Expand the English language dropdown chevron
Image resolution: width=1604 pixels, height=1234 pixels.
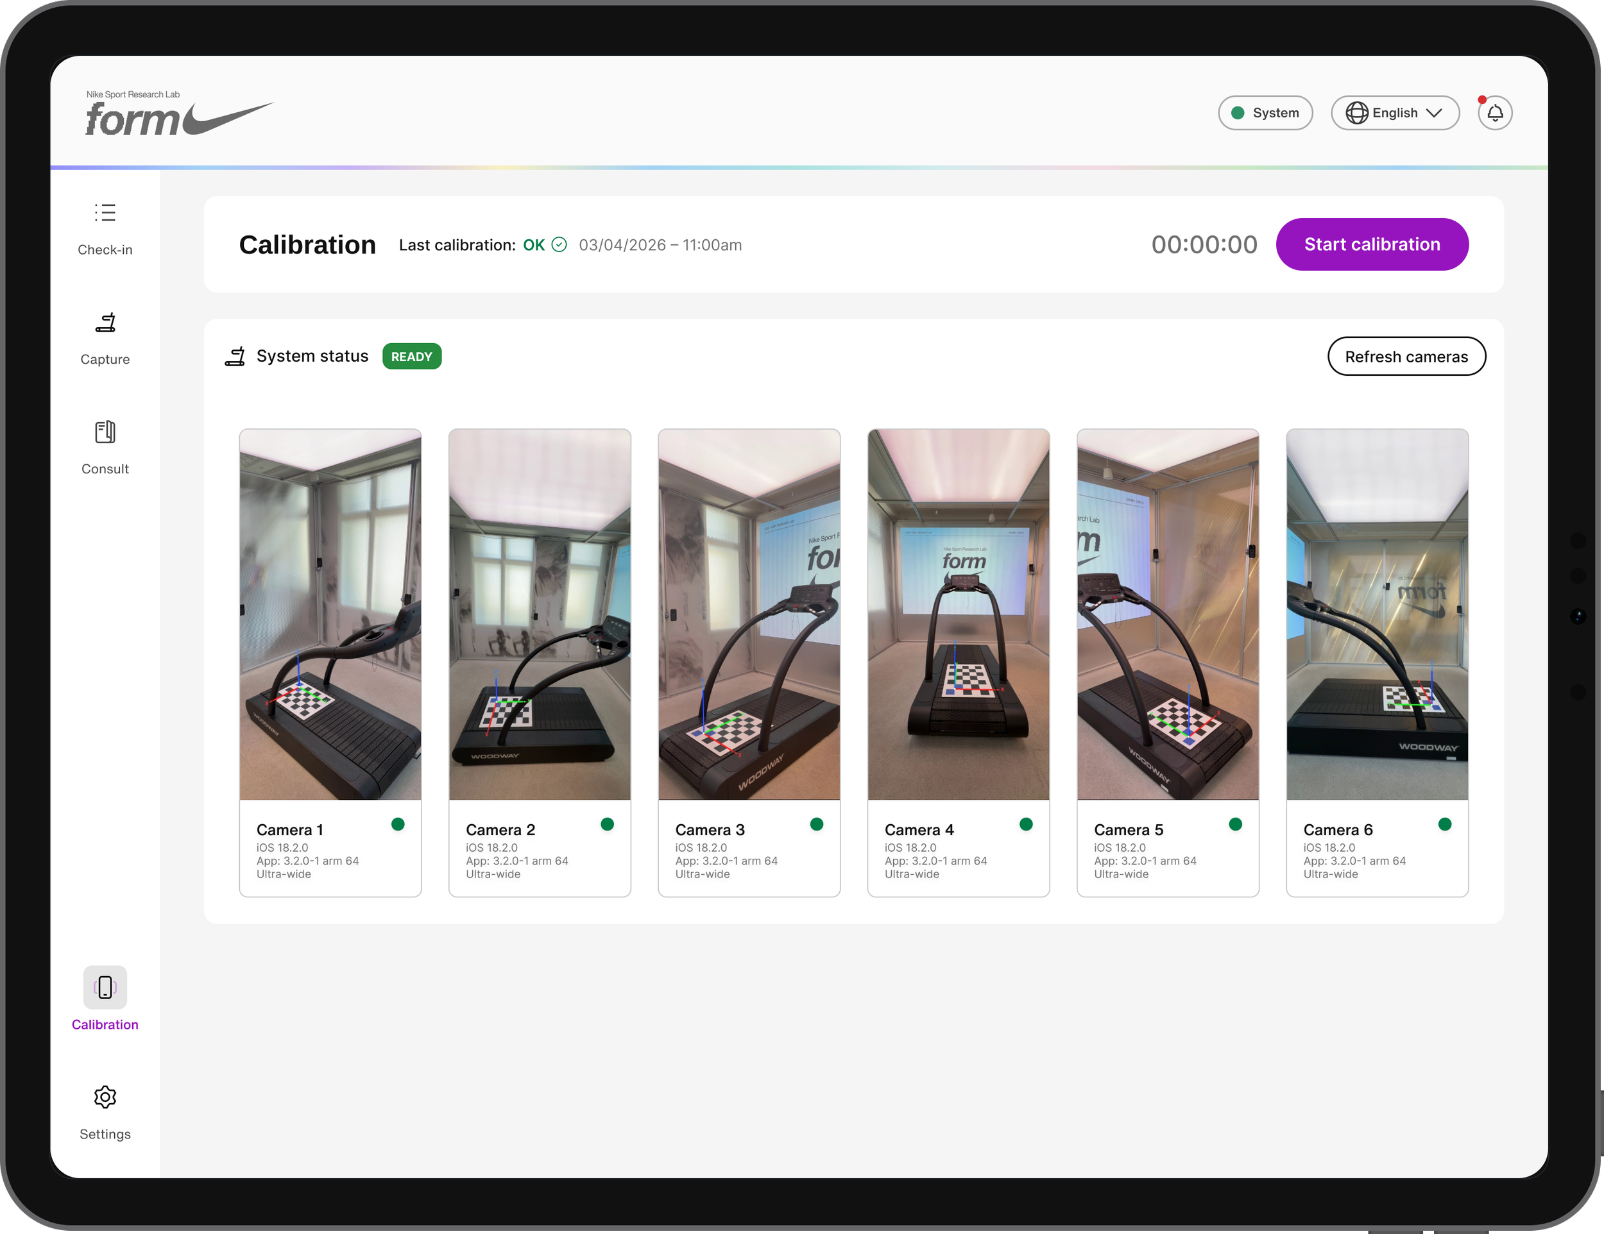(1433, 113)
